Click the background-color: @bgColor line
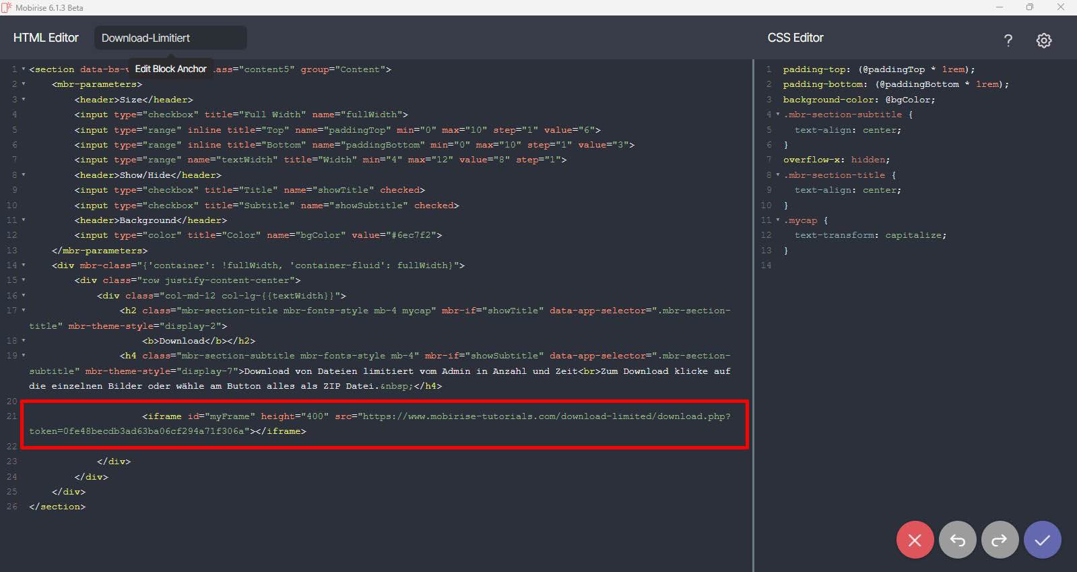The width and height of the screenshot is (1077, 572). [x=859, y=100]
